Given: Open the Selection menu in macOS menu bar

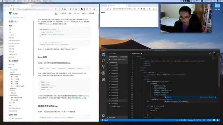Looking at the screenshot, I should tap(20, 1).
